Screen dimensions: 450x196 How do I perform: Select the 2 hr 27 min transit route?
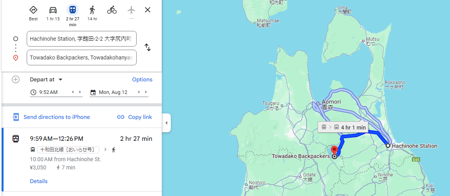click(82, 160)
